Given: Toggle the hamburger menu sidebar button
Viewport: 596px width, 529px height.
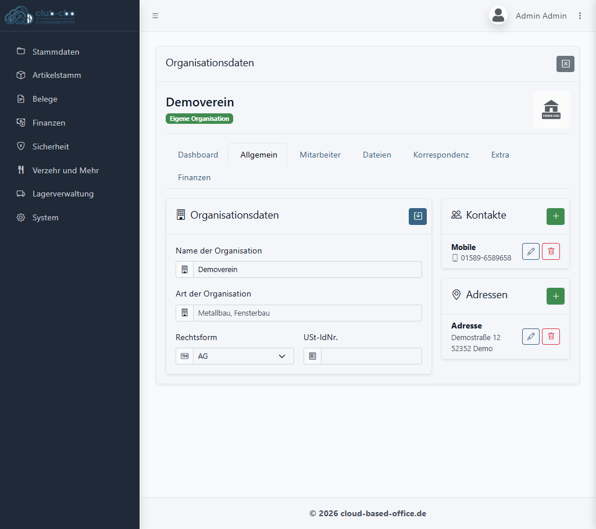Looking at the screenshot, I should [155, 16].
